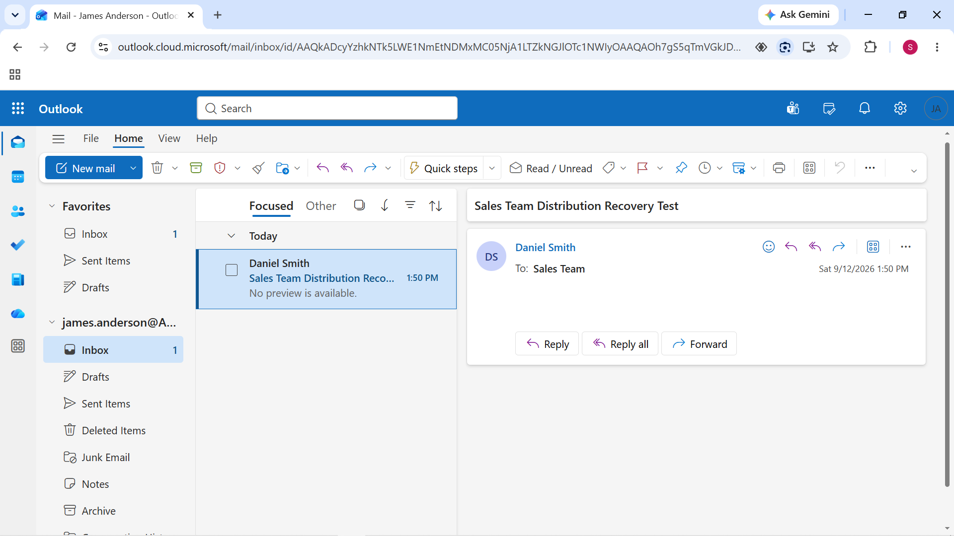Collapse the Favorites section

52,206
